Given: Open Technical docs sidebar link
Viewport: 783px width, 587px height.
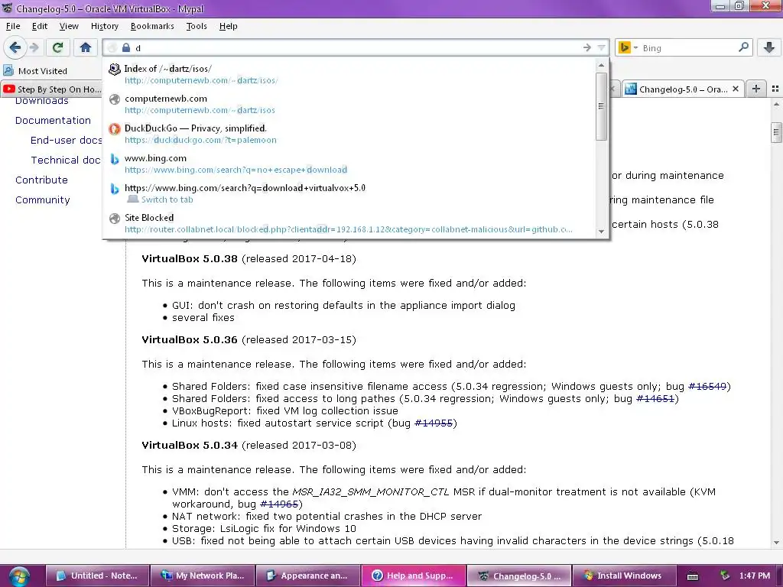Looking at the screenshot, I should tap(66, 161).
